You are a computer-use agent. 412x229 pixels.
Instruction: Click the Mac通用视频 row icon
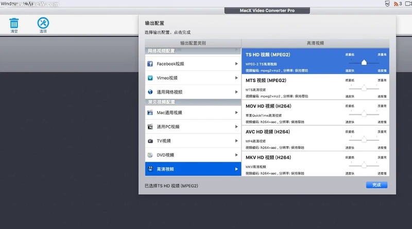150,112
